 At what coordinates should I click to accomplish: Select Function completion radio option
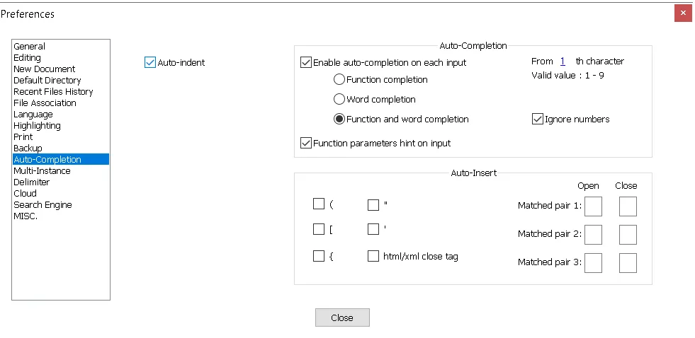[x=339, y=80]
